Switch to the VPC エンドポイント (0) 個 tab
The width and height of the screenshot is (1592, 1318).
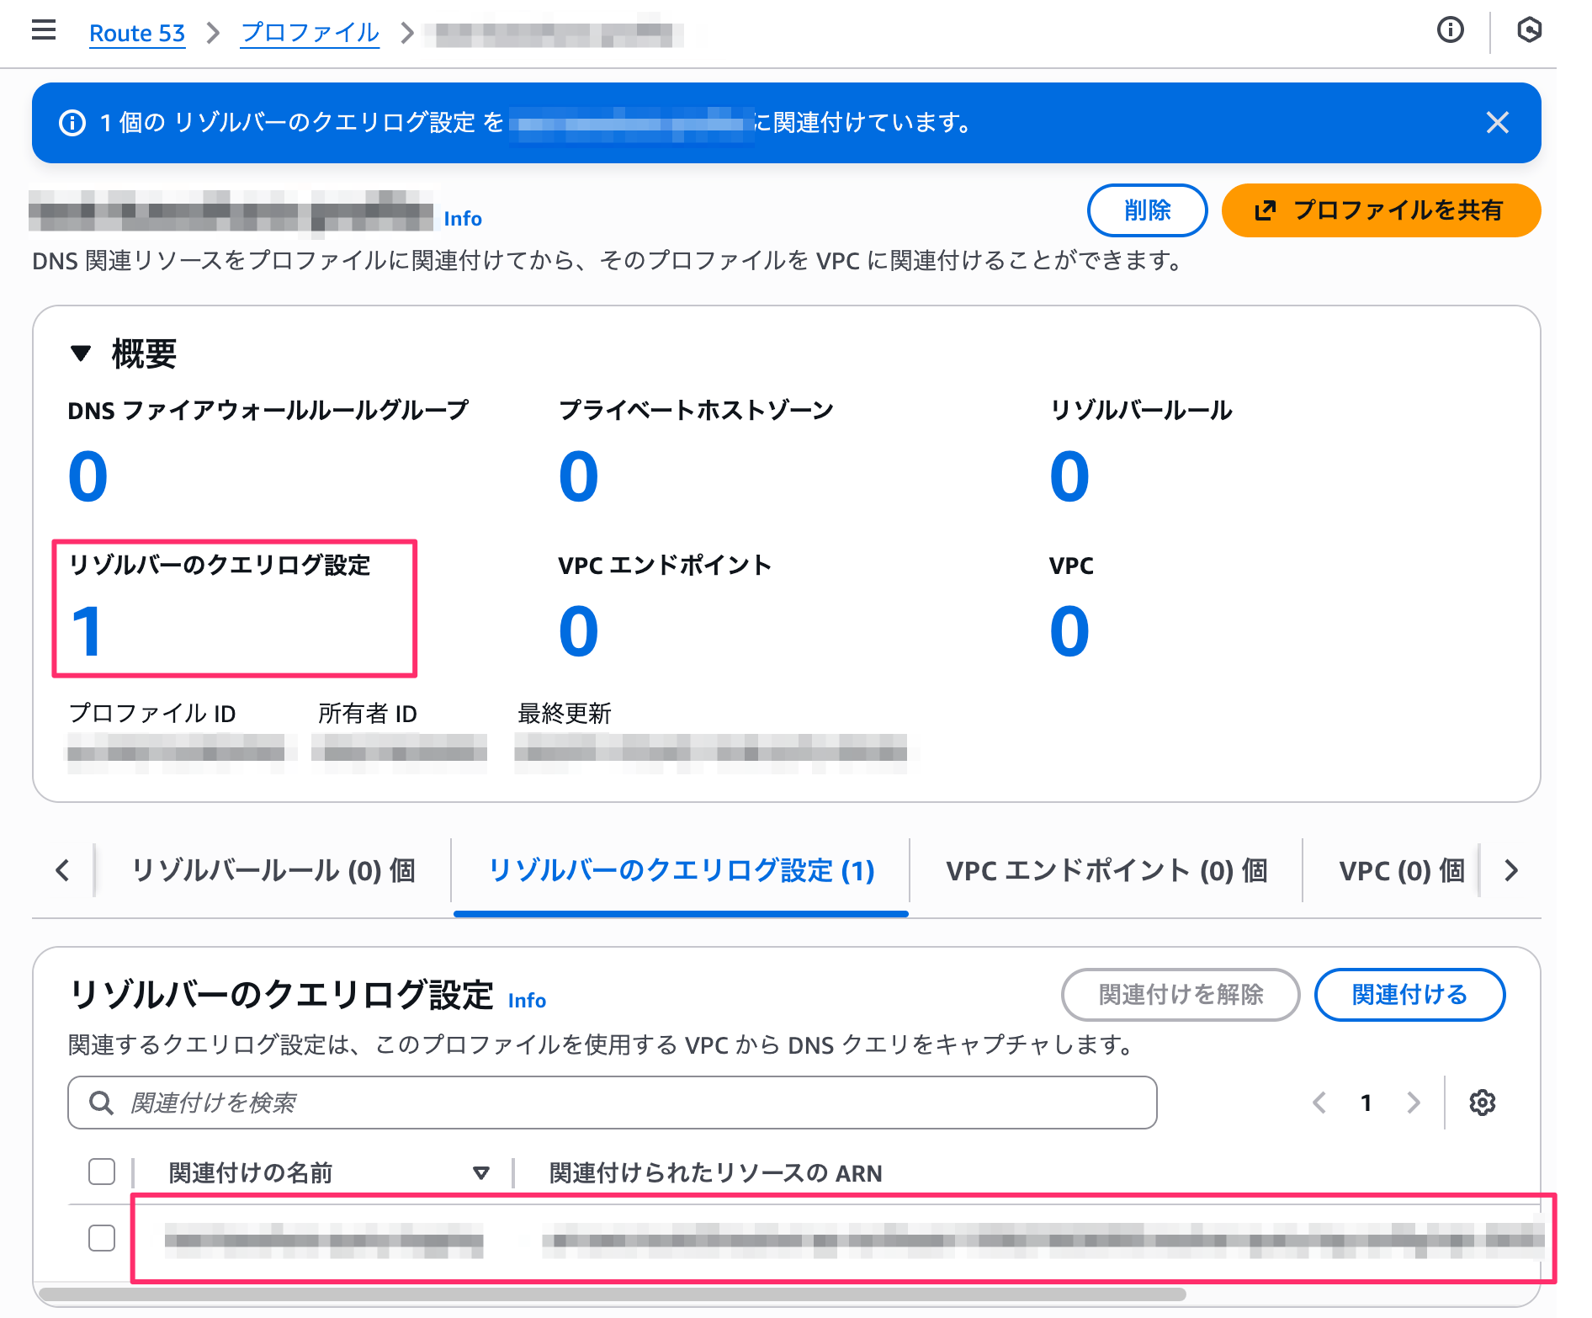(x=1106, y=870)
